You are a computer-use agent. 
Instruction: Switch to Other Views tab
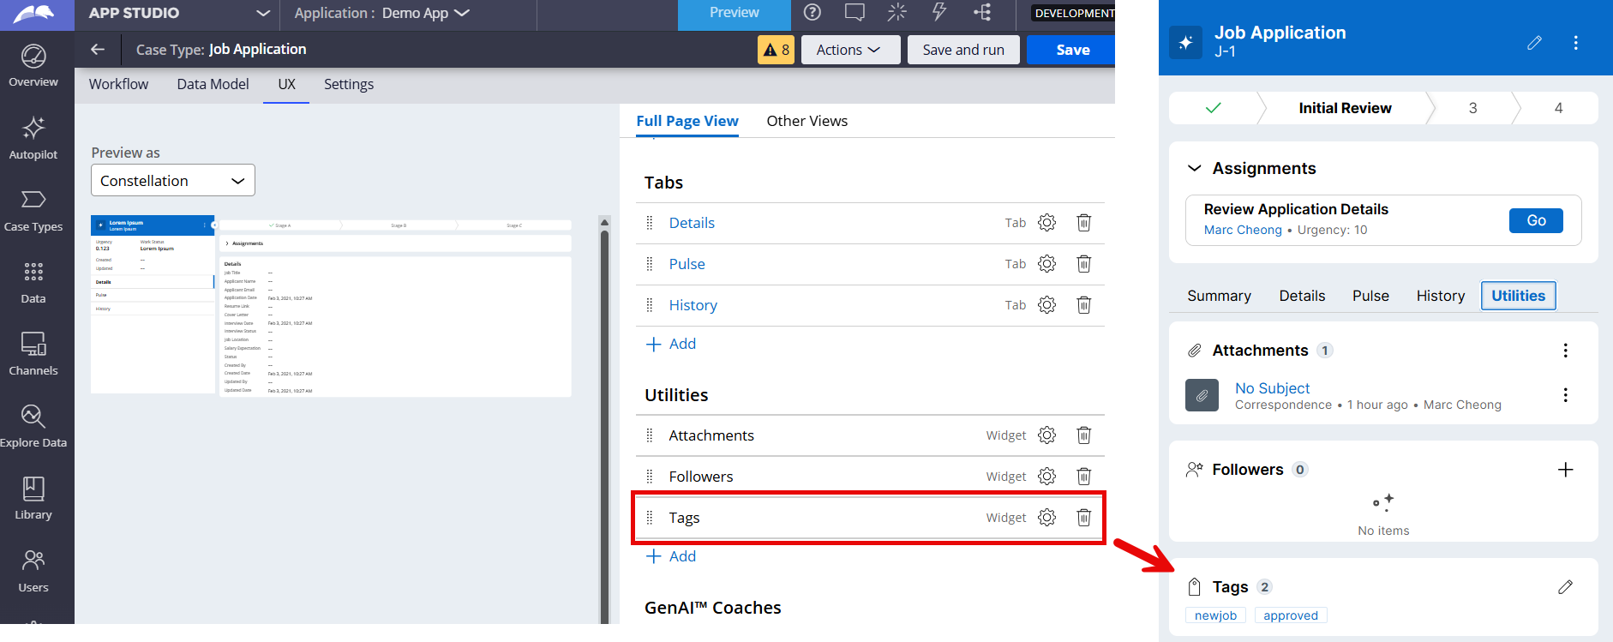(807, 121)
